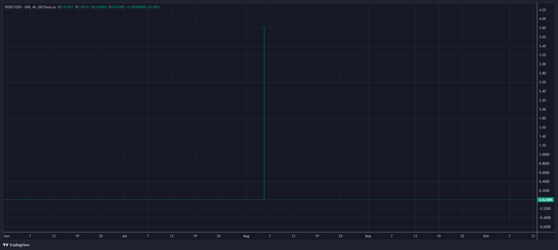Select the low value L0.0x6964
Viewport: 558px width, 250px height.
(x=100, y=7)
